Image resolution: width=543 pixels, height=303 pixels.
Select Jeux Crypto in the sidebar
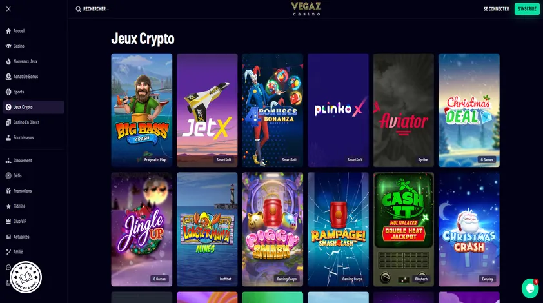34,107
